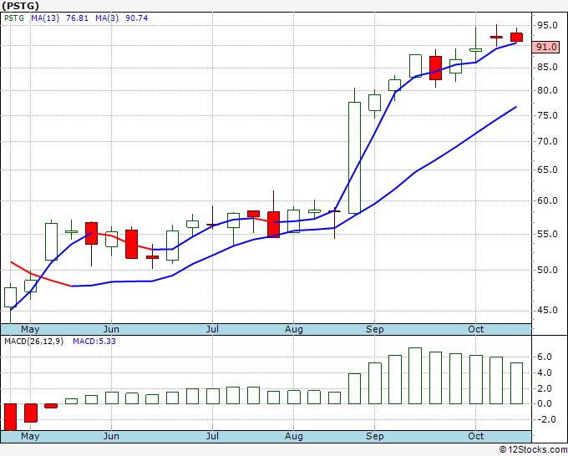Click the Sep label on the price timeline

coord(374,329)
